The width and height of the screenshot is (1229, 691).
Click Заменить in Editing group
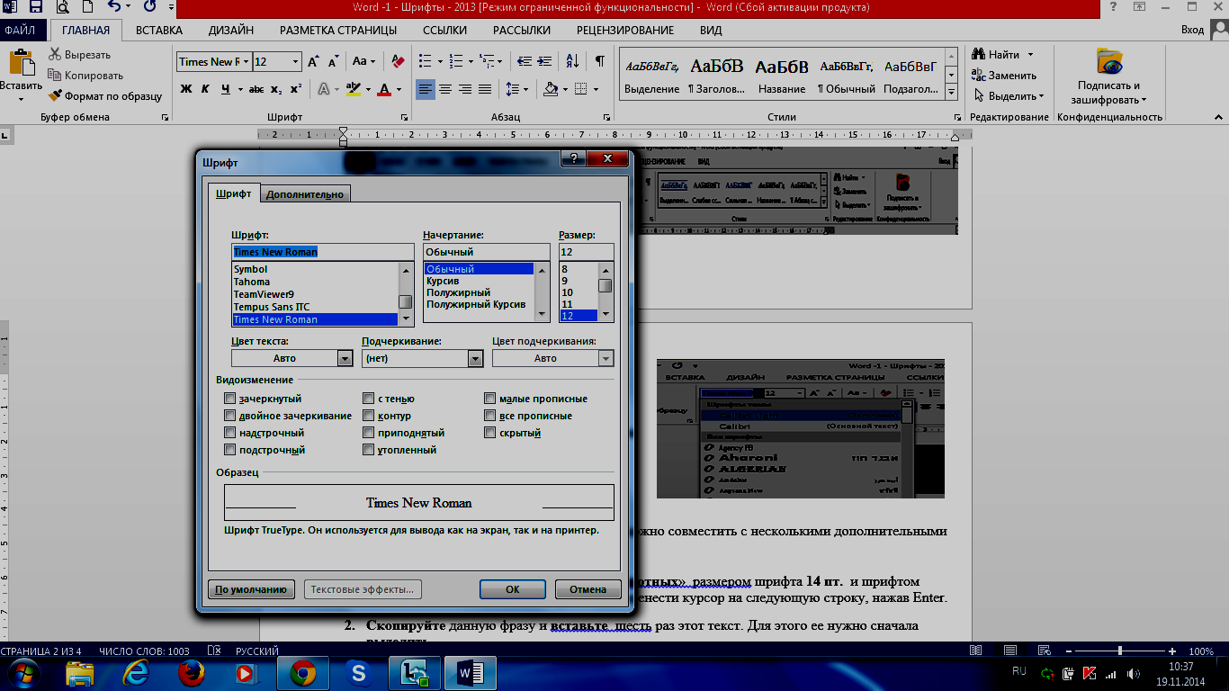tap(1005, 76)
